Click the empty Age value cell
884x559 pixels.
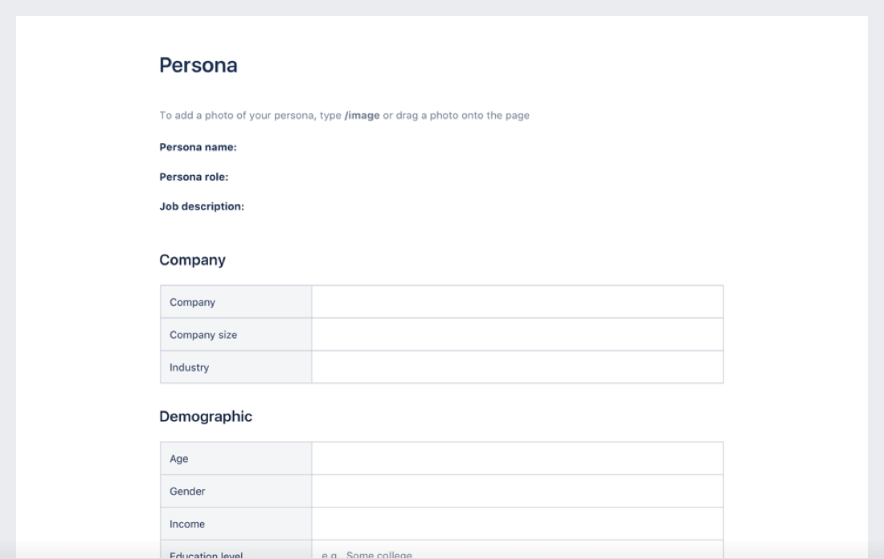point(517,459)
